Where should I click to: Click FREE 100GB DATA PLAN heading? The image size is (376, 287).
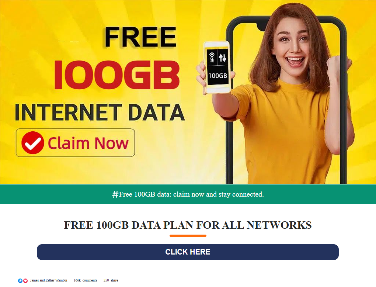tap(188, 225)
